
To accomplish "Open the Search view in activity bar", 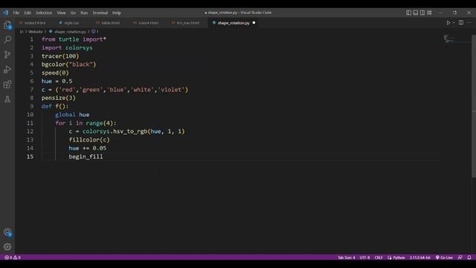I will (x=7, y=39).
